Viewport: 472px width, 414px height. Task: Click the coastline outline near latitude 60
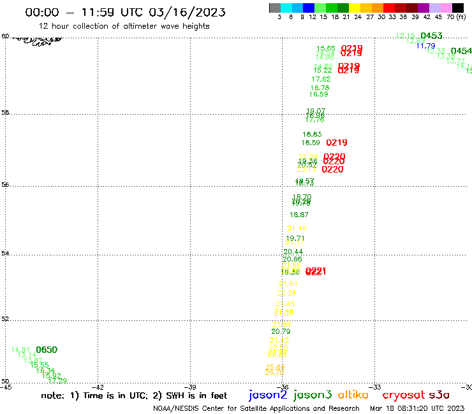38,41
